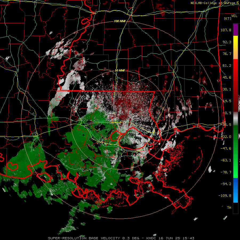Screen dimensions: 240x240
Task: Click the 45.6 velocity scale value
Action: pos(227,77)
